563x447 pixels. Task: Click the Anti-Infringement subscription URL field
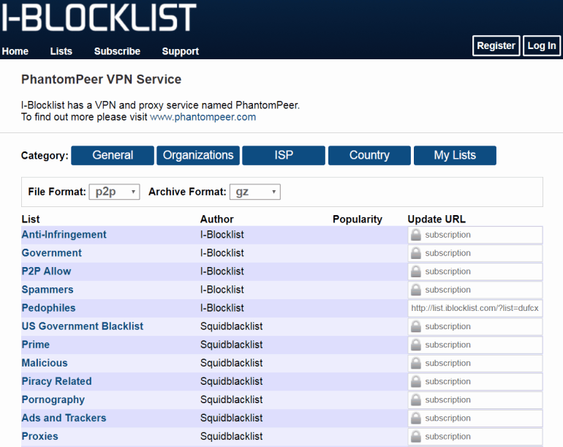pos(475,235)
